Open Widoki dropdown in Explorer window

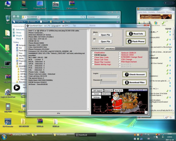click(x=33, y=22)
